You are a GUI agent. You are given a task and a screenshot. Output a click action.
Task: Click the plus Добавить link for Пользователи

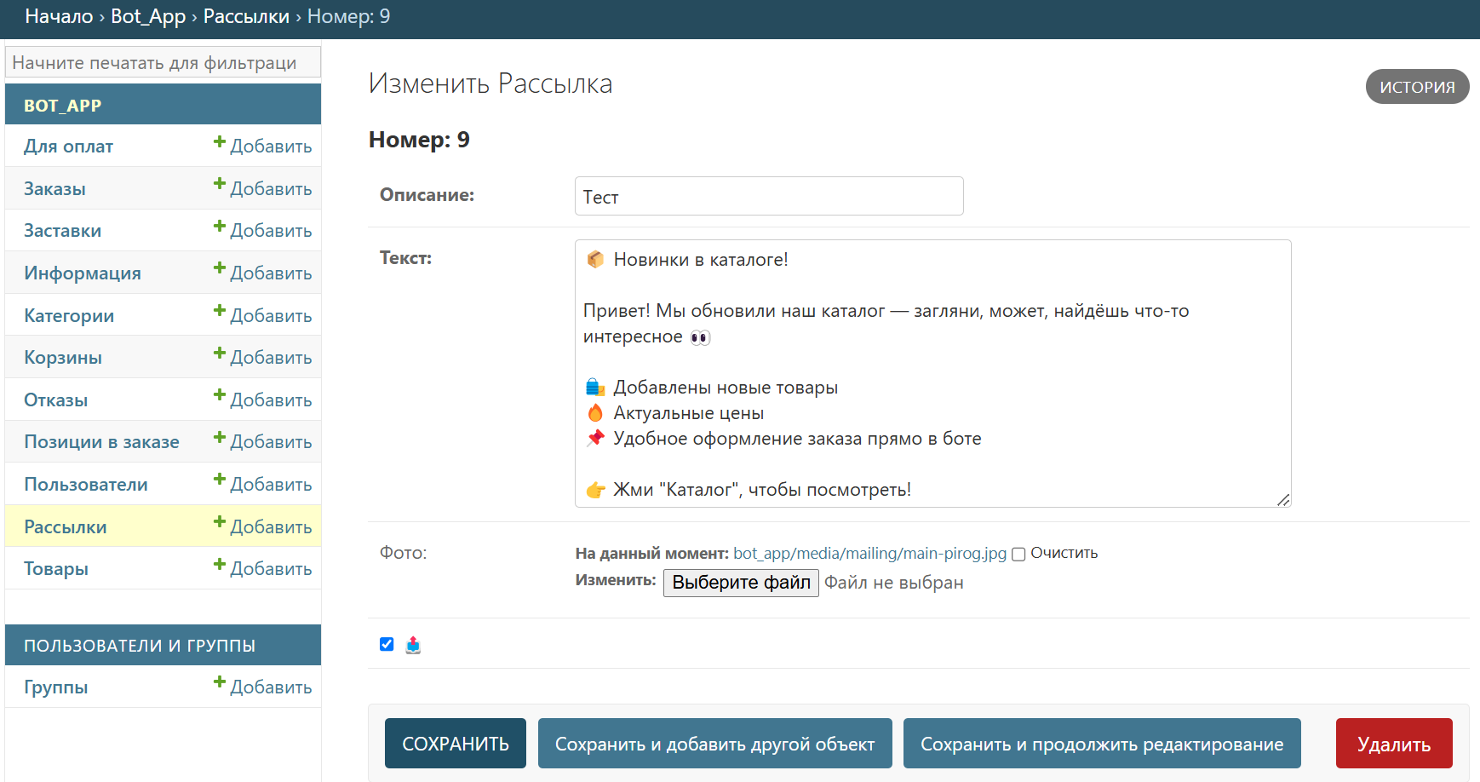pyautogui.click(x=262, y=484)
